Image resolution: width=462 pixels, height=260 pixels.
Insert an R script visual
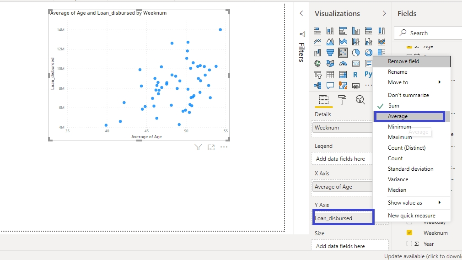click(355, 75)
